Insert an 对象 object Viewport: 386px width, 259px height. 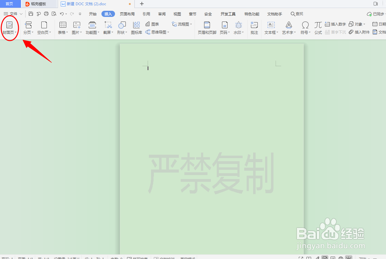coord(357,24)
